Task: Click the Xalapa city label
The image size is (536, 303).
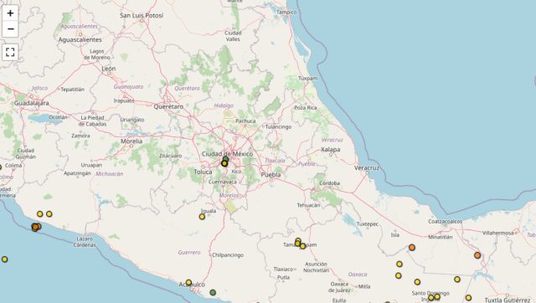Action: click(331, 149)
